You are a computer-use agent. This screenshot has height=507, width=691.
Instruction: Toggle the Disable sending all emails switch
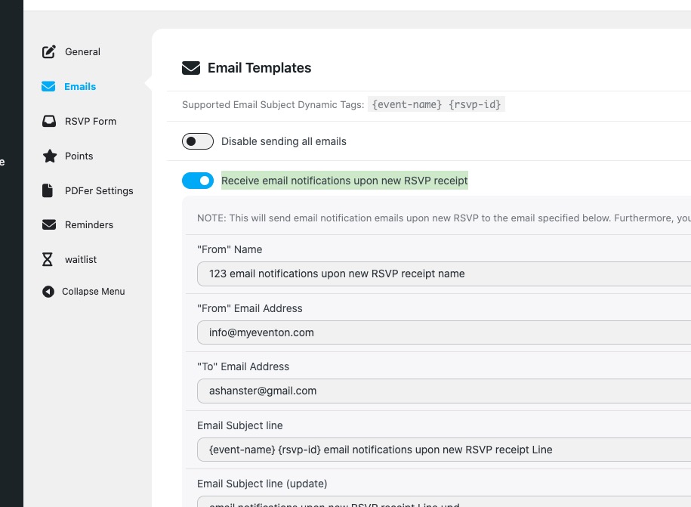click(198, 141)
